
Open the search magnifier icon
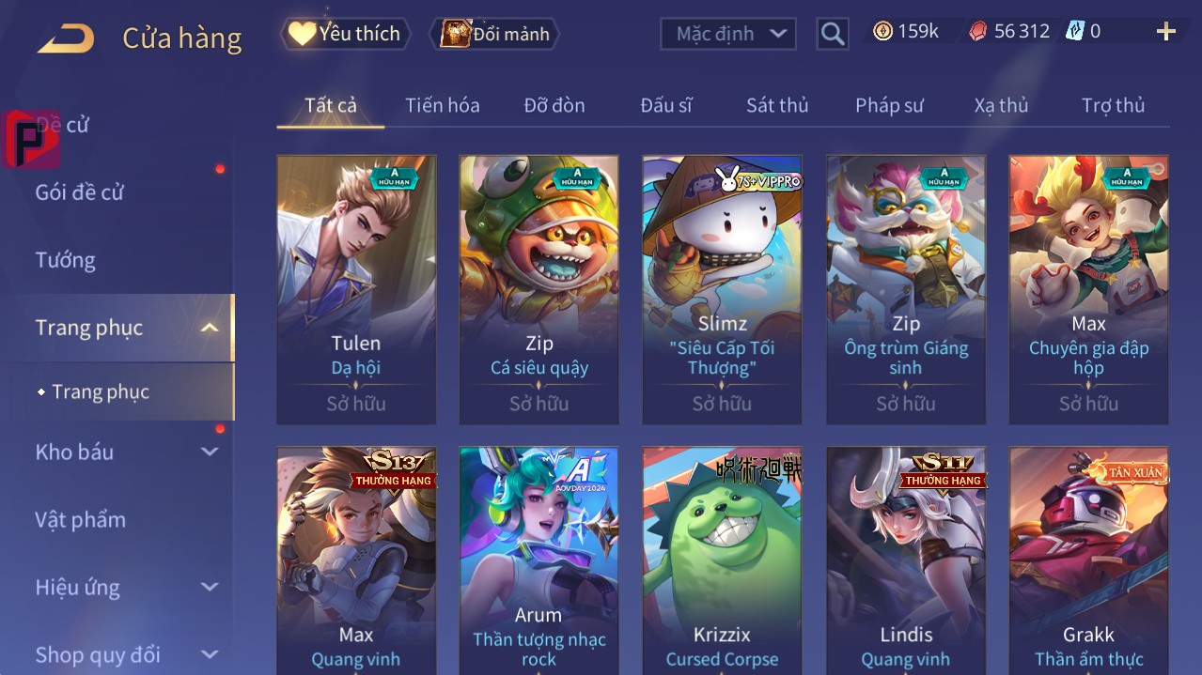pos(833,34)
